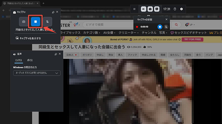Close the 音声 audio panel

click(x=60, y=54)
